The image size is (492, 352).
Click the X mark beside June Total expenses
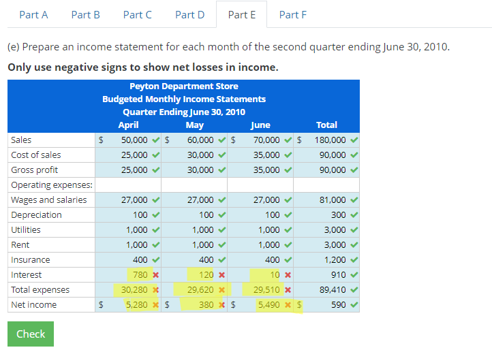(x=288, y=290)
